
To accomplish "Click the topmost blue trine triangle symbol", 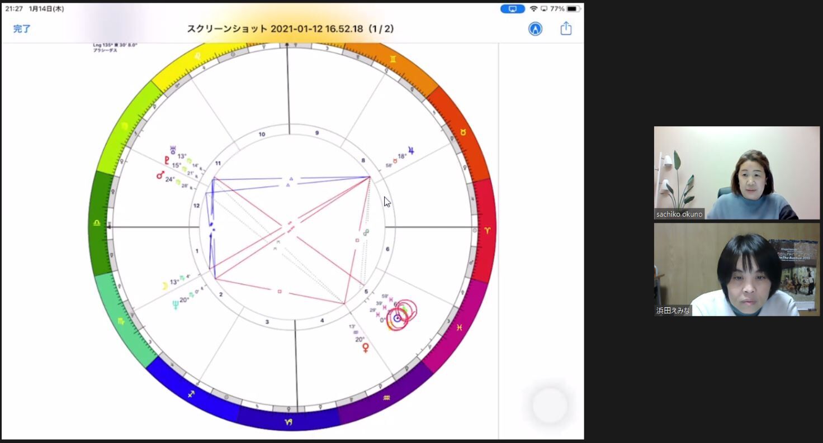I will coord(291,179).
